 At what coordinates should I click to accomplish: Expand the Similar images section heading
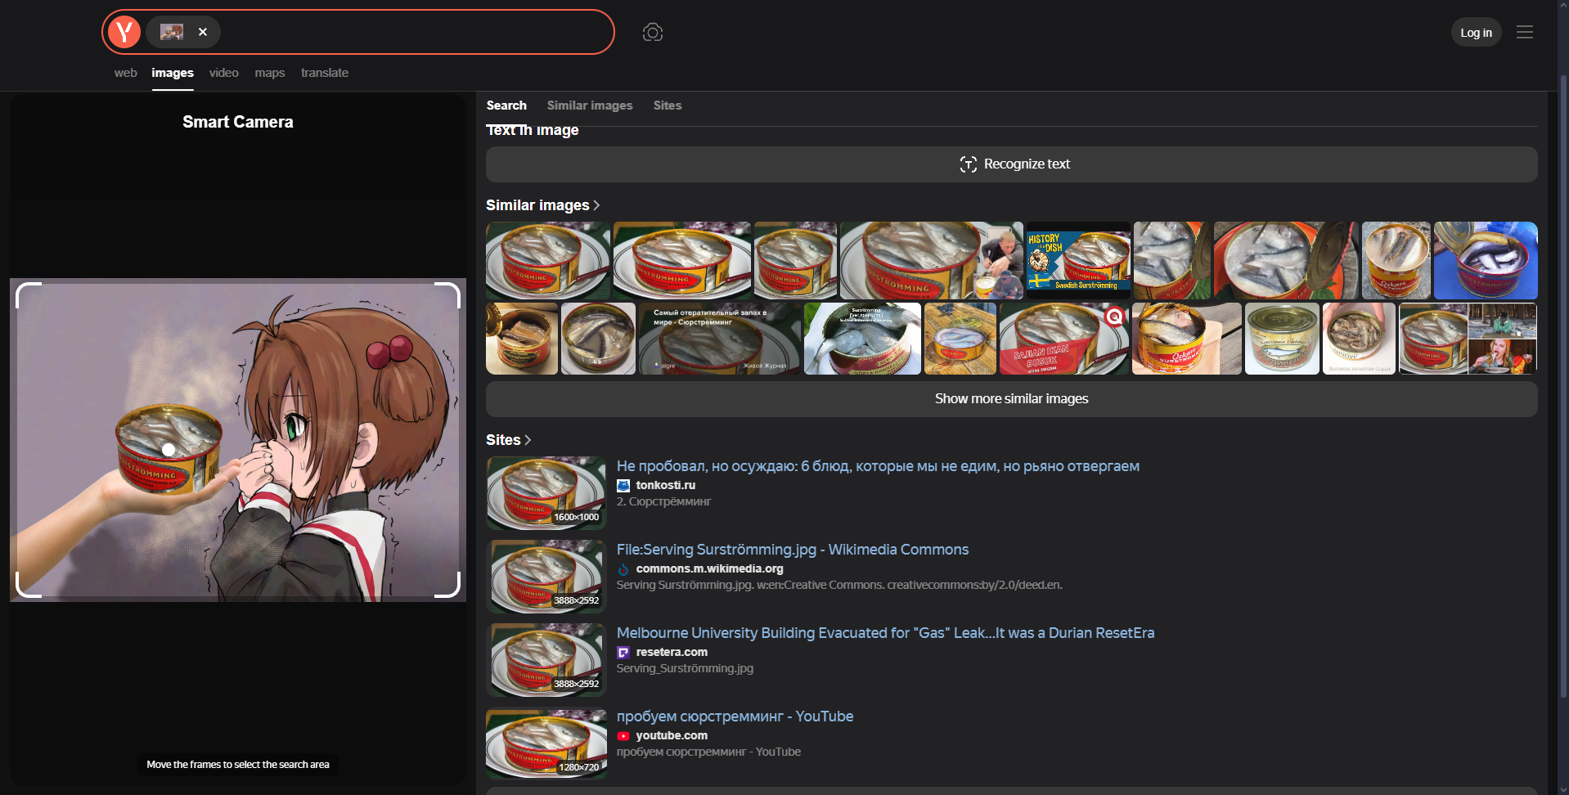tap(542, 205)
